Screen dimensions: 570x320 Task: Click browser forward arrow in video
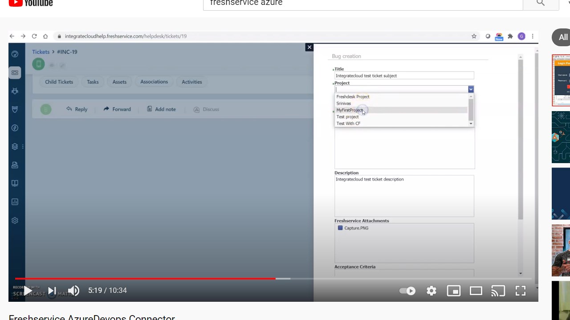click(23, 36)
